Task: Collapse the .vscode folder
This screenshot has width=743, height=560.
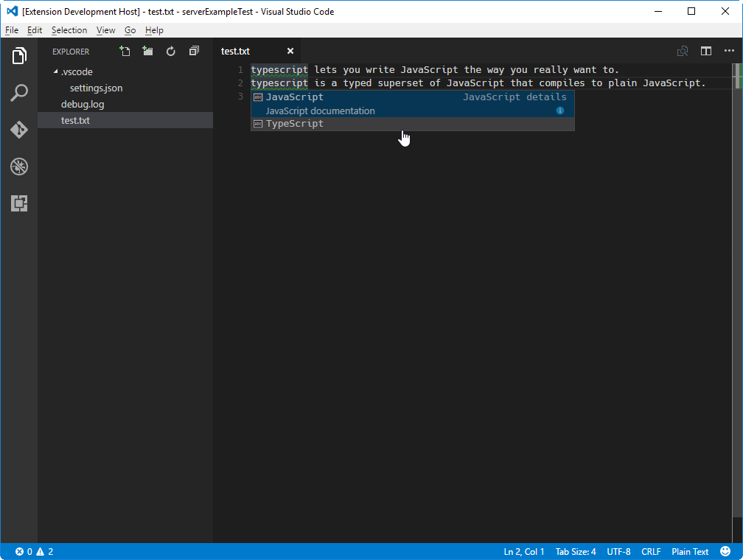Action: tap(76, 71)
